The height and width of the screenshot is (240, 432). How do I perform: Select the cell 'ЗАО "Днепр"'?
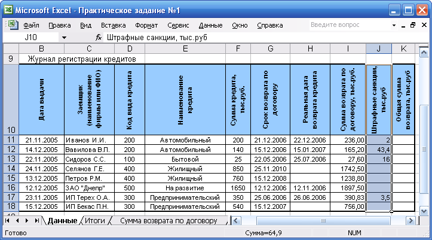click(89, 188)
